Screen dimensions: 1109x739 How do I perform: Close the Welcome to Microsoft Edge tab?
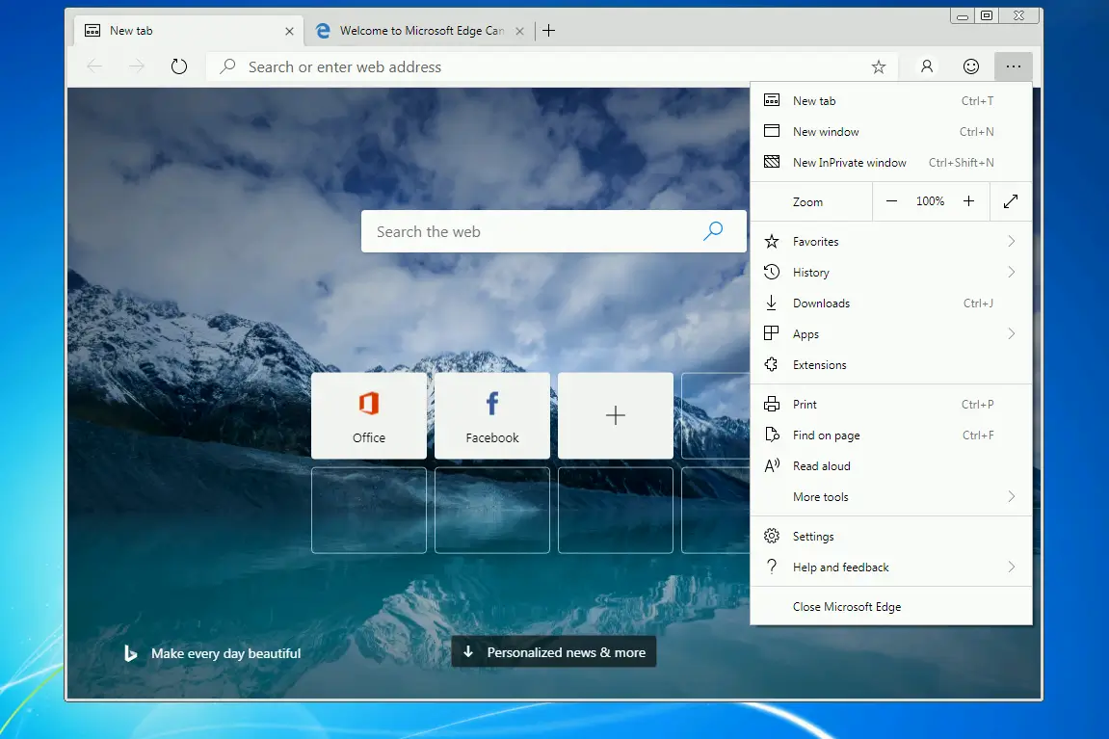click(520, 31)
